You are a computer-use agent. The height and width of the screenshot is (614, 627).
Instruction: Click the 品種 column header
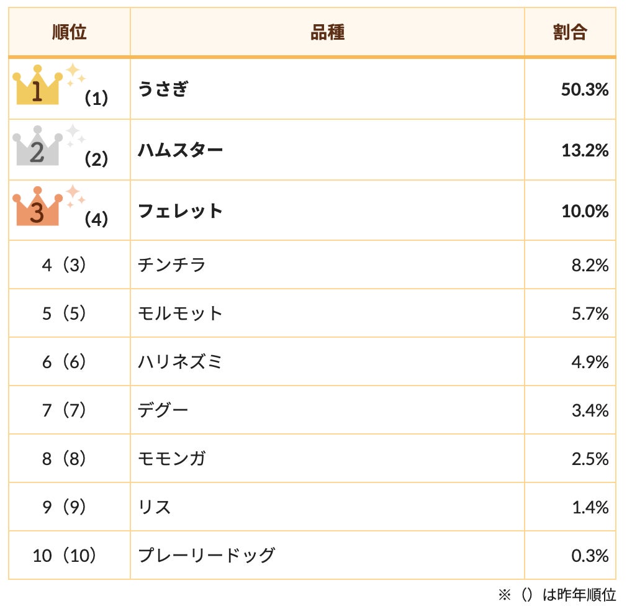point(327,32)
